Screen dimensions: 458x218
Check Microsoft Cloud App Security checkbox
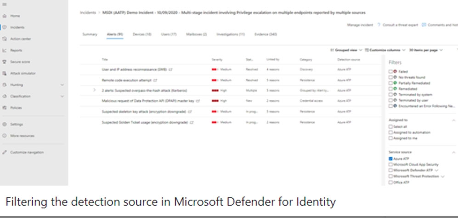(x=390, y=165)
